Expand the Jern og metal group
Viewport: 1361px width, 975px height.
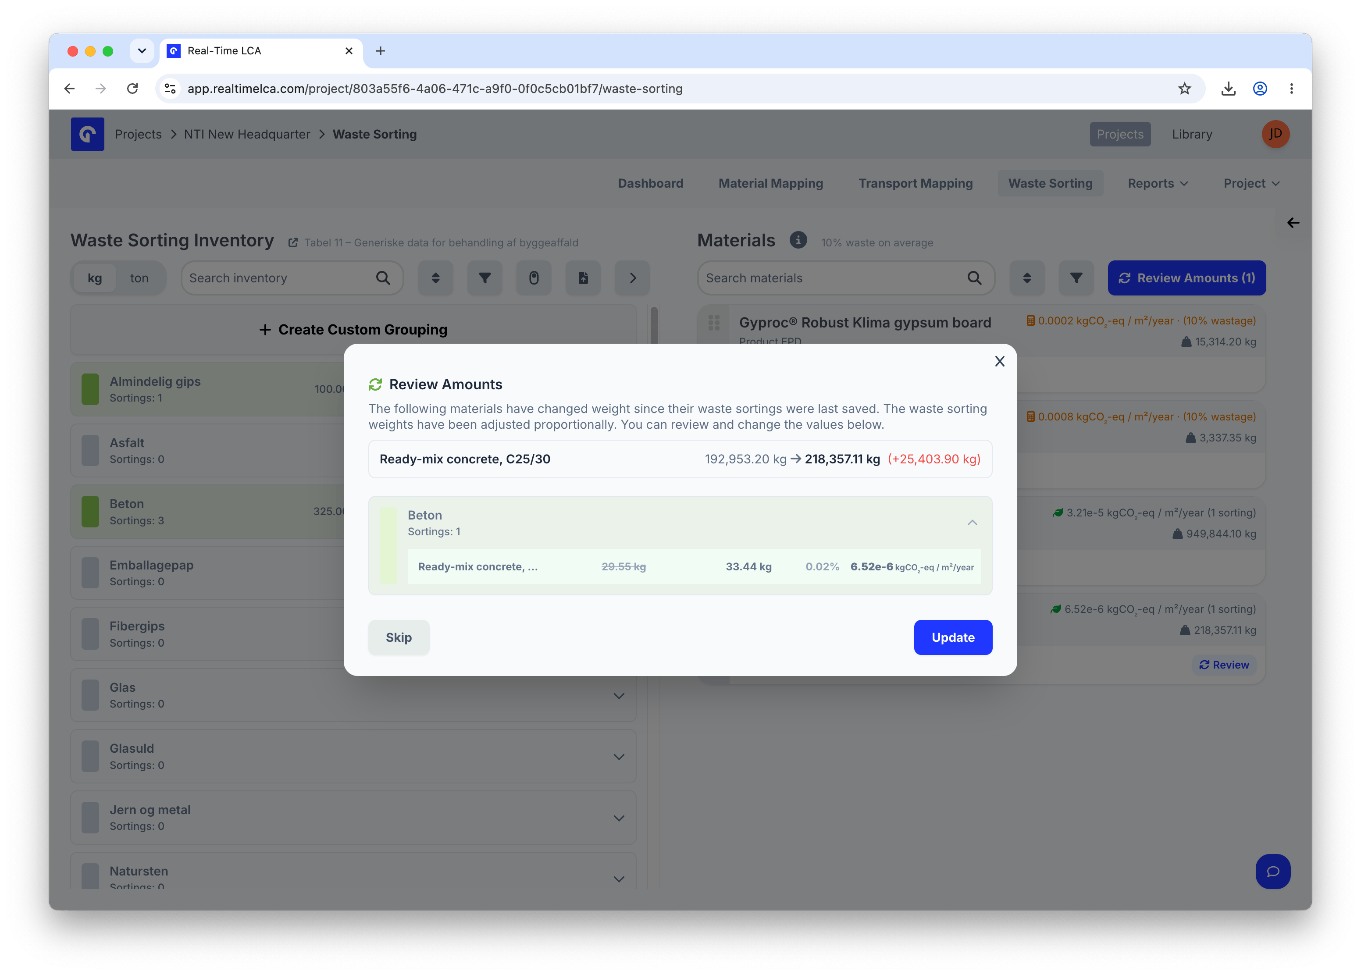click(x=619, y=818)
